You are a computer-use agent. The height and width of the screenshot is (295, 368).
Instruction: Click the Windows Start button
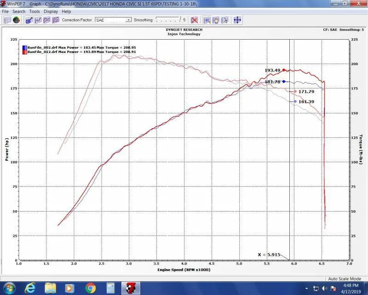click(8, 288)
